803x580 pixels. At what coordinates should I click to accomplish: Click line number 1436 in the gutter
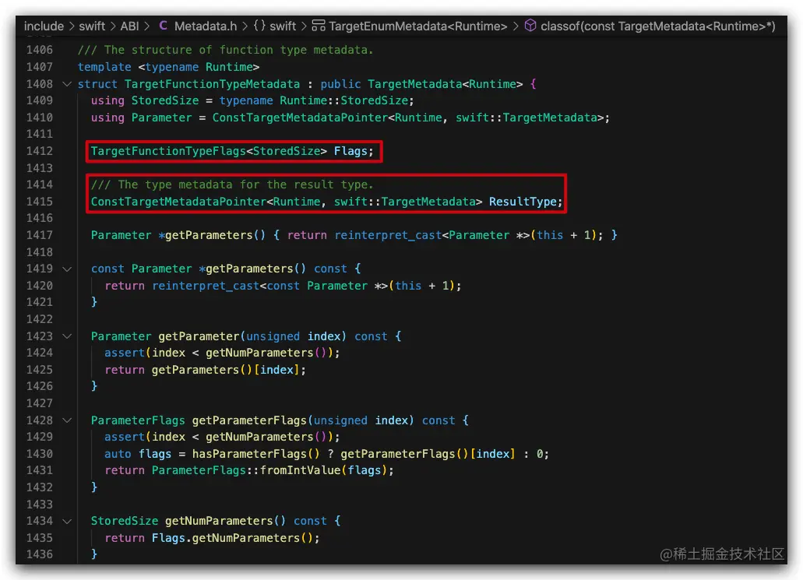point(40,554)
